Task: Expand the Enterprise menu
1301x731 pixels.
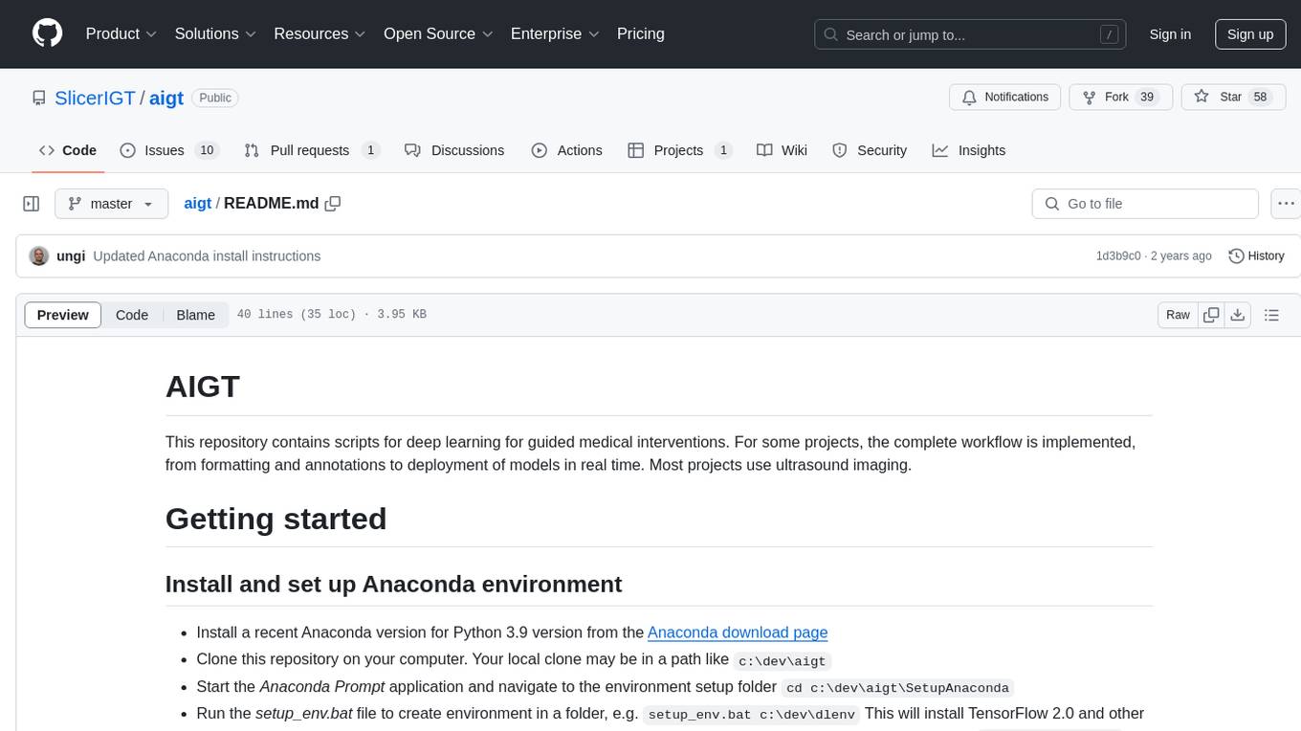Action: pos(555,33)
